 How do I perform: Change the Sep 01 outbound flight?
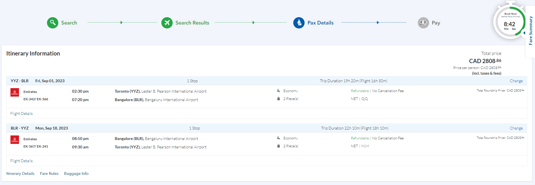[516, 81]
